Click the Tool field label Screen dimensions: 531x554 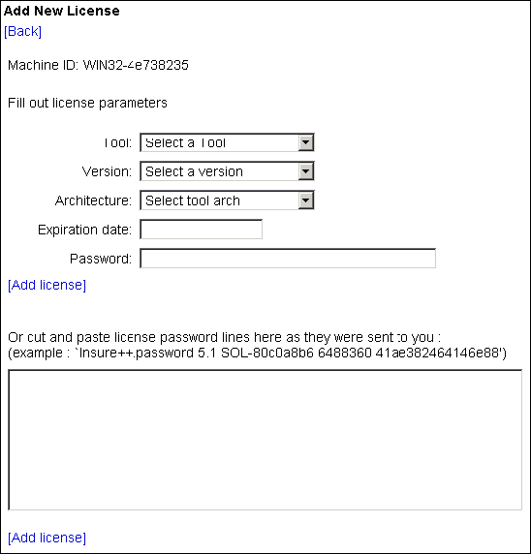click(x=117, y=142)
